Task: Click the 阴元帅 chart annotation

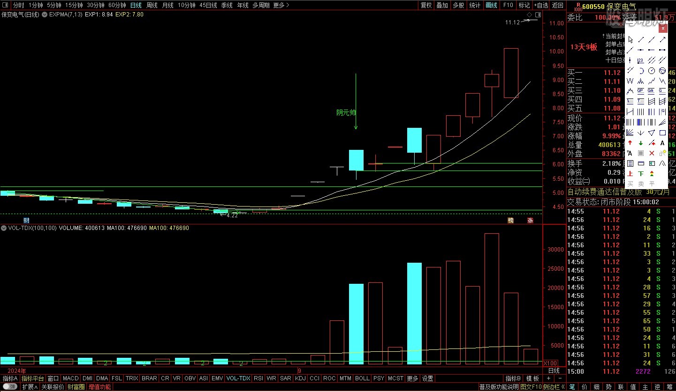Action: click(x=346, y=113)
